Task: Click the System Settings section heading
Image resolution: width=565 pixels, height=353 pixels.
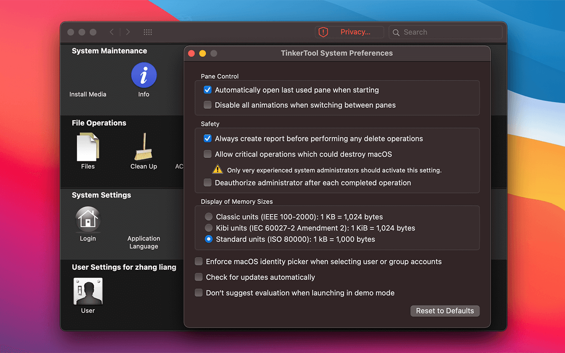Action: tap(101, 195)
